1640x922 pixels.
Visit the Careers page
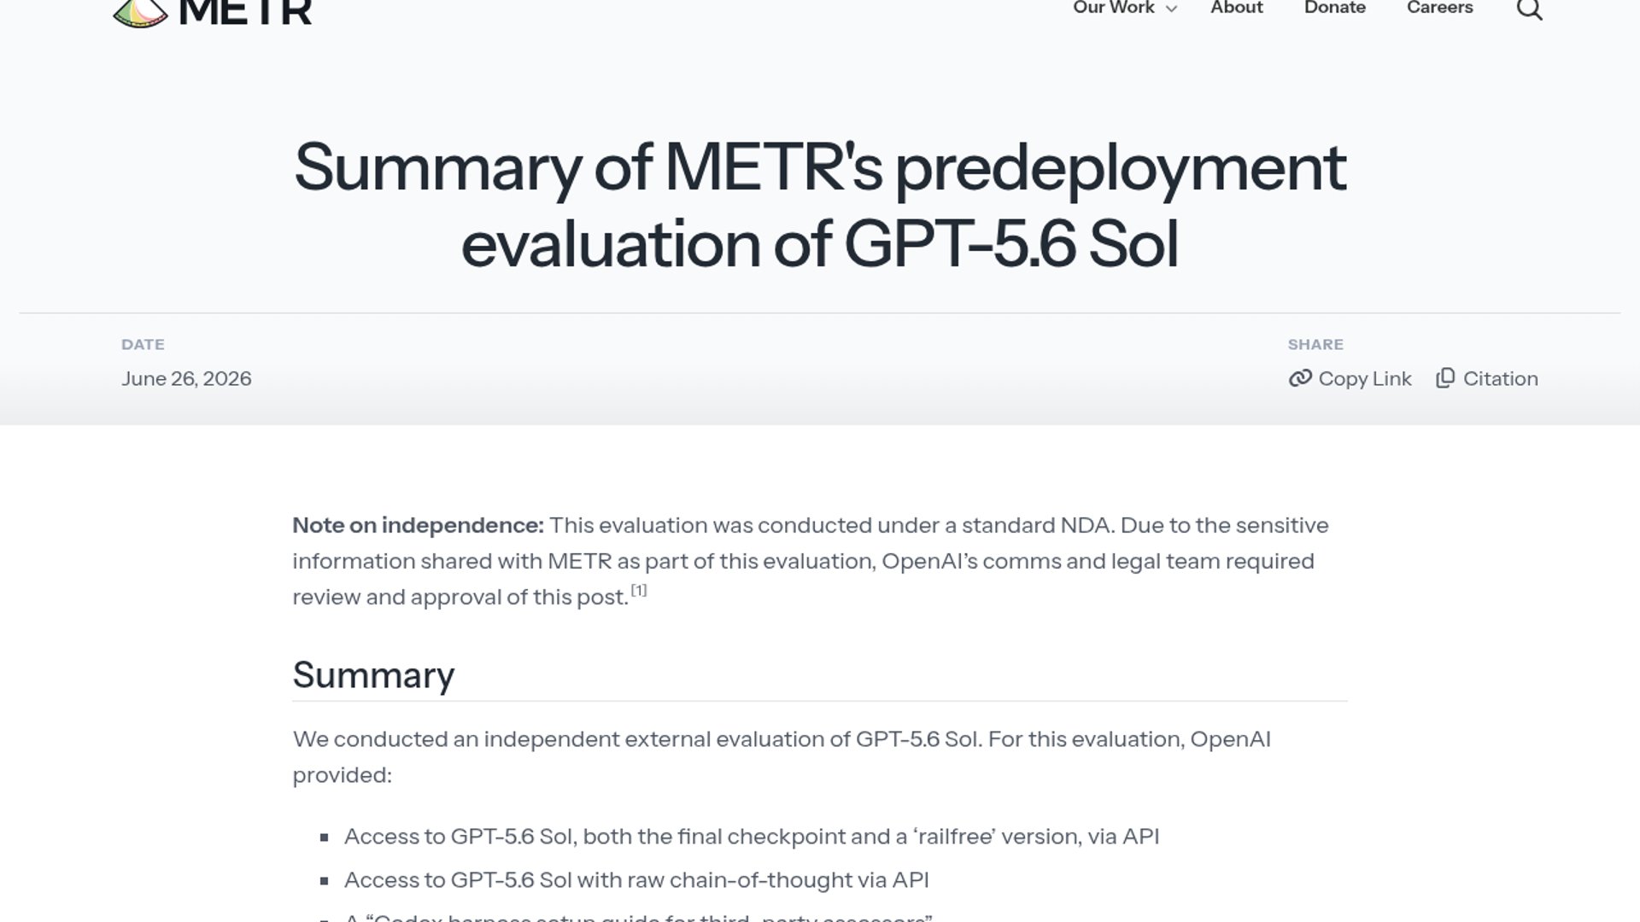click(x=1439, y=8)
